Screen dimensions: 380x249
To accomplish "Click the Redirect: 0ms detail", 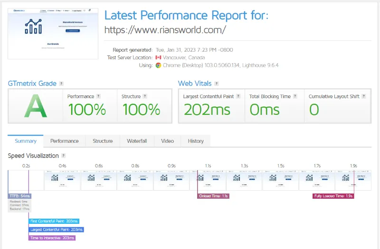I will coord(19,202).
